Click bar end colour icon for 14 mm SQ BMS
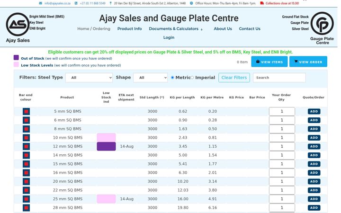This screenshot has height=213, width=341. click(x=27, y=155)
